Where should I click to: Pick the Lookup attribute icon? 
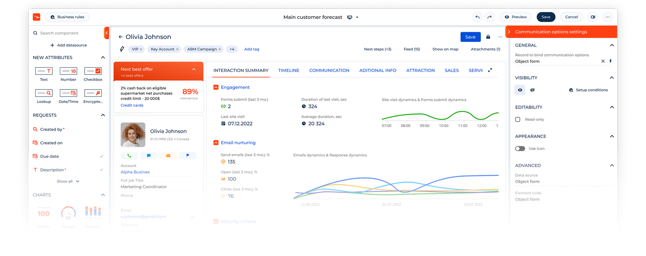click(x=44, y=93)
